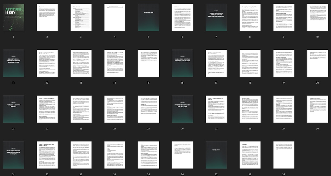Open page 12 Chapter 2 text thumbnail
Screen dimensions: 331x176
pos(47,63)
